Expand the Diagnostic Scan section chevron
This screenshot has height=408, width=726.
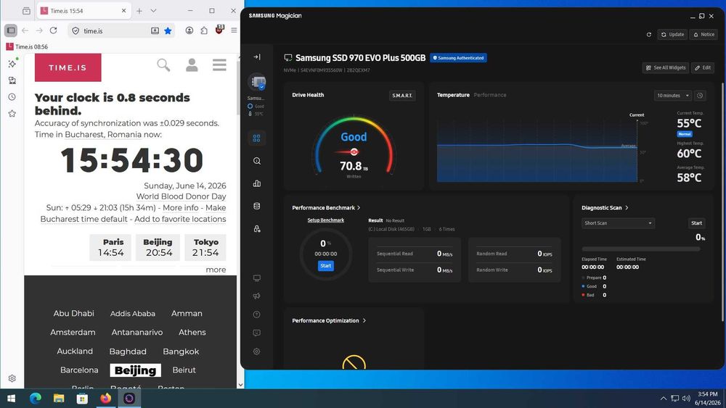pyautogui.click(x=627, y=208)
